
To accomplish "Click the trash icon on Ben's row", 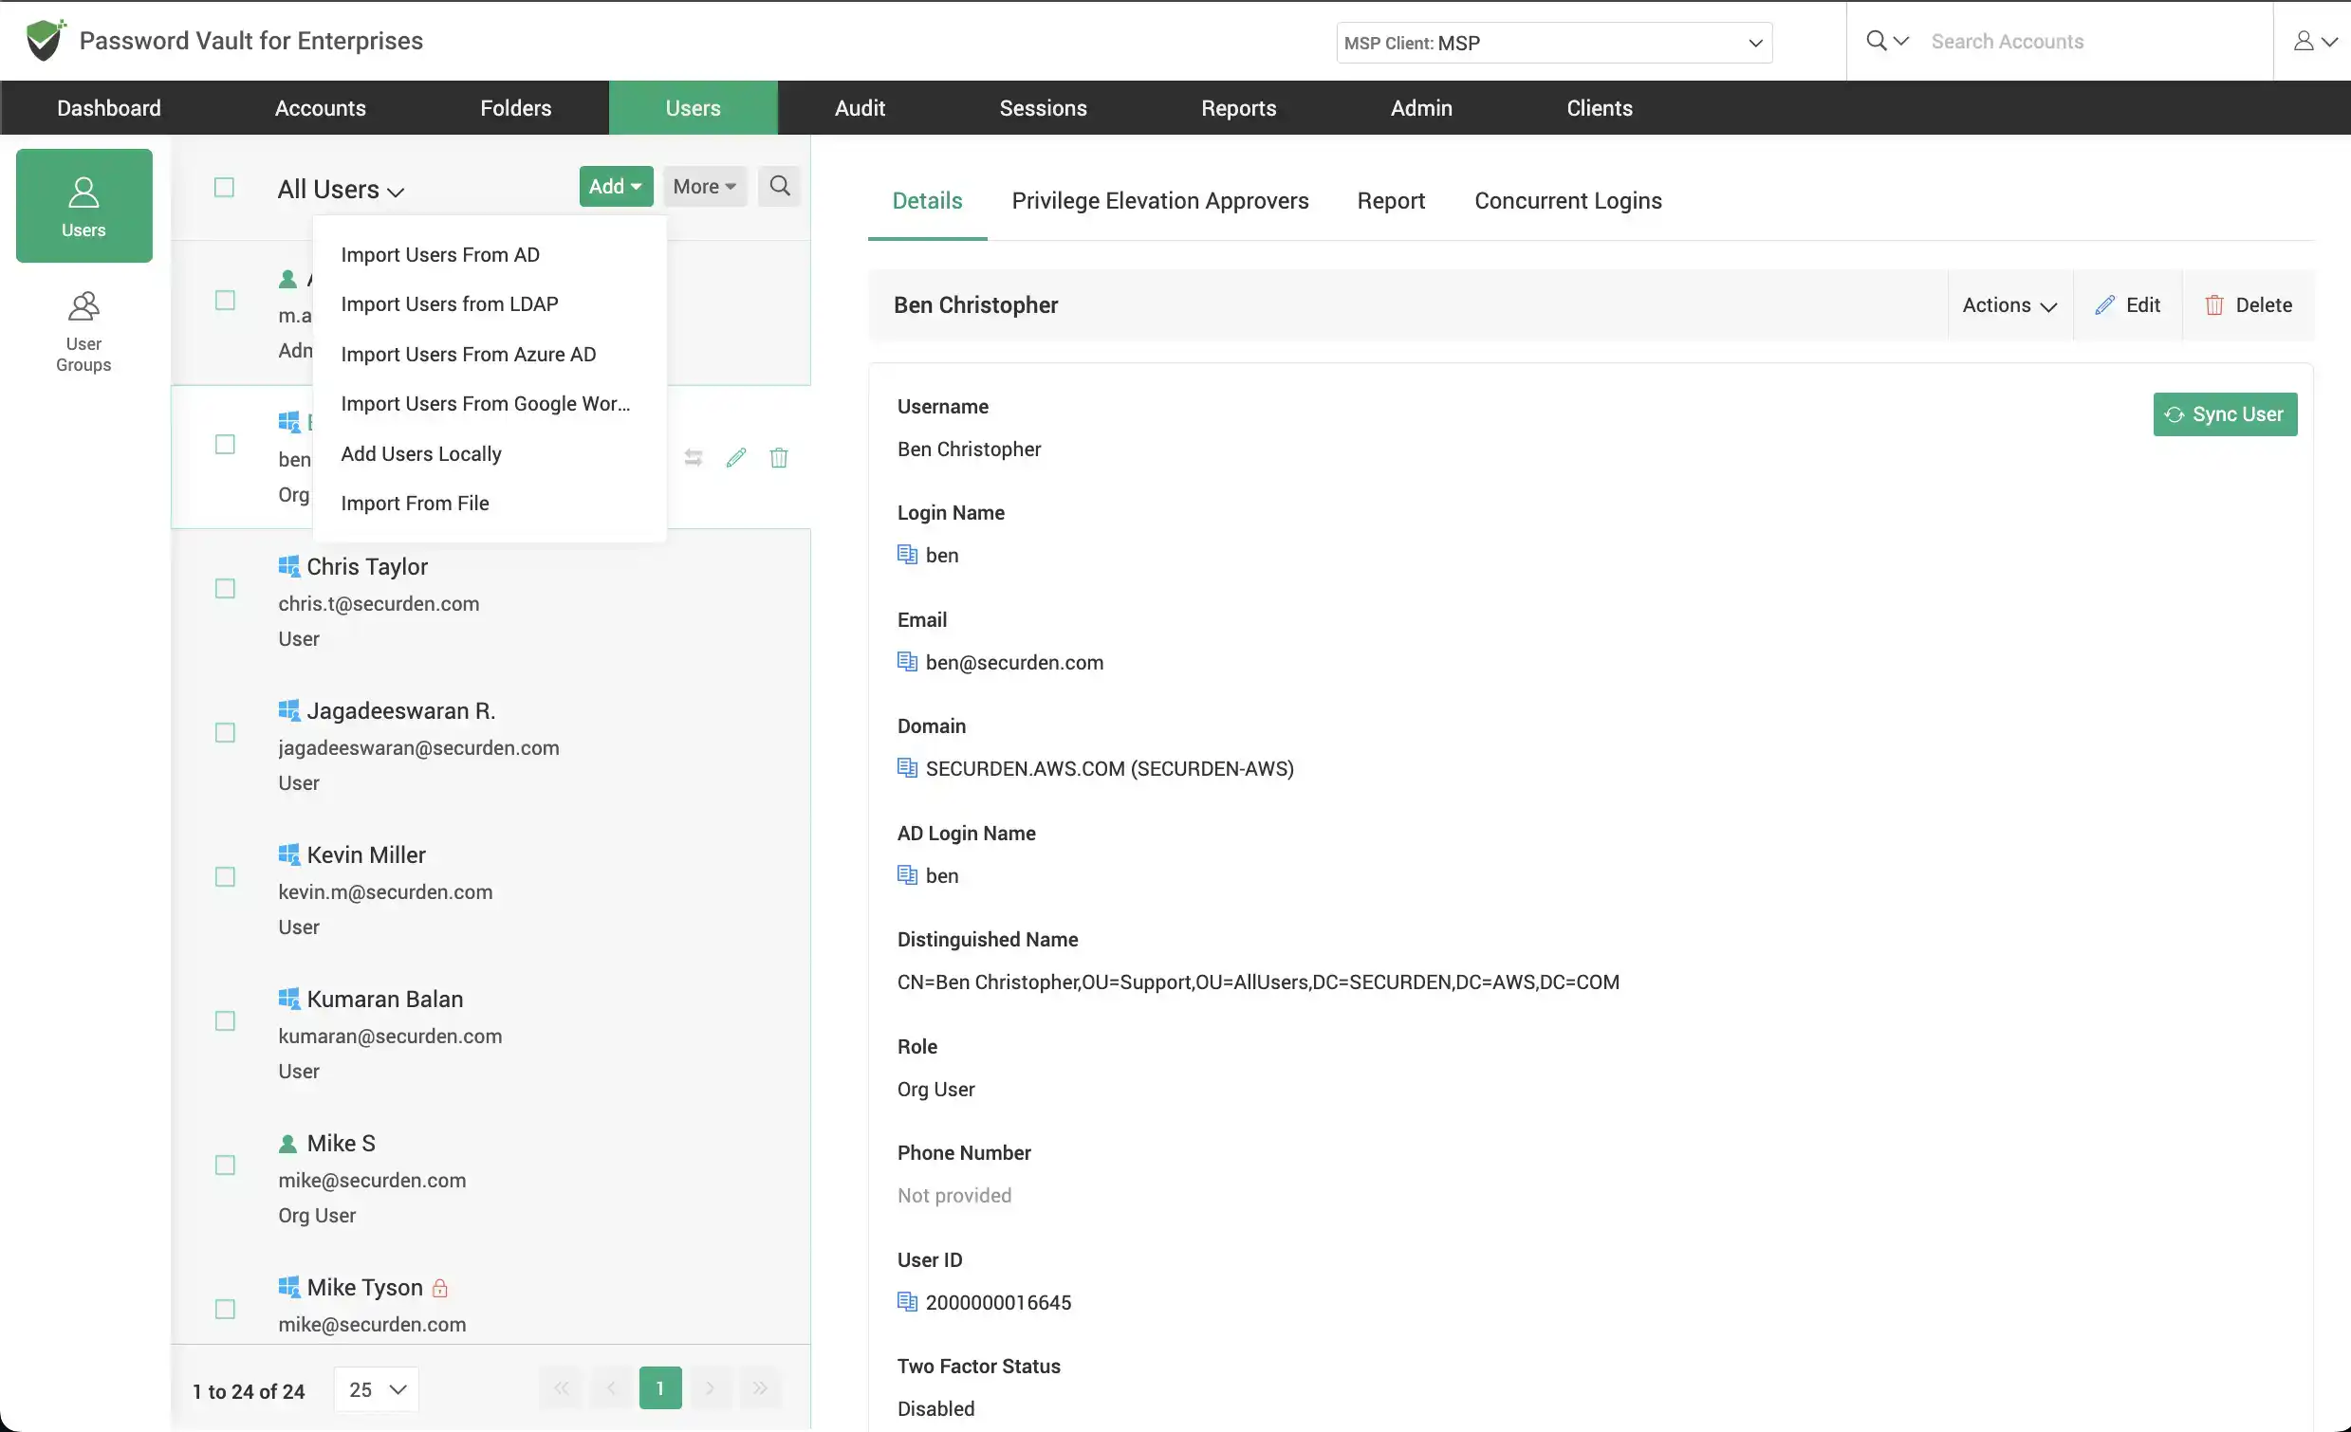I will coord(779,458).
